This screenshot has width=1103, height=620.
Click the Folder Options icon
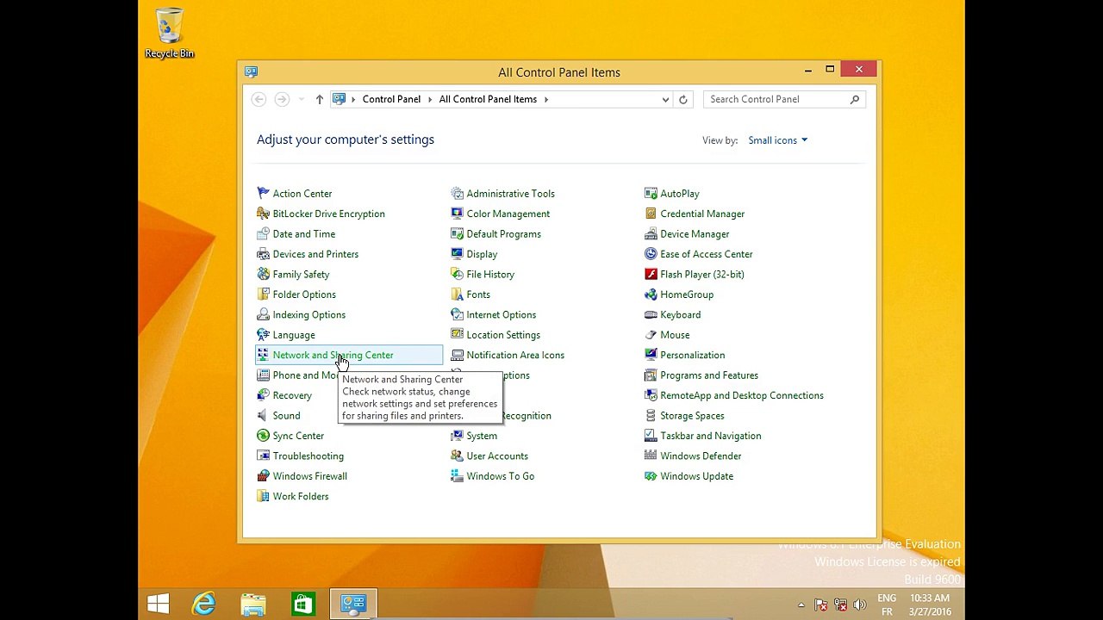(x=263, y=294)
